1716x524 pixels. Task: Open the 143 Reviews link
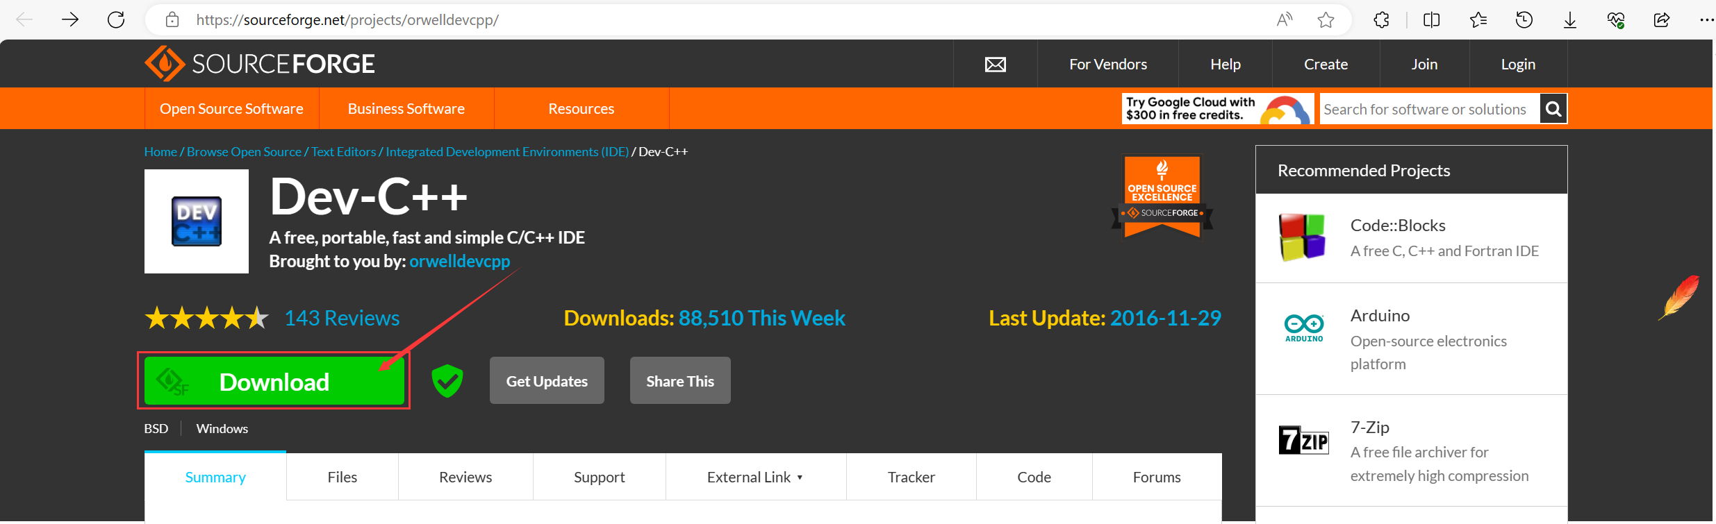(x=342, y=318)
